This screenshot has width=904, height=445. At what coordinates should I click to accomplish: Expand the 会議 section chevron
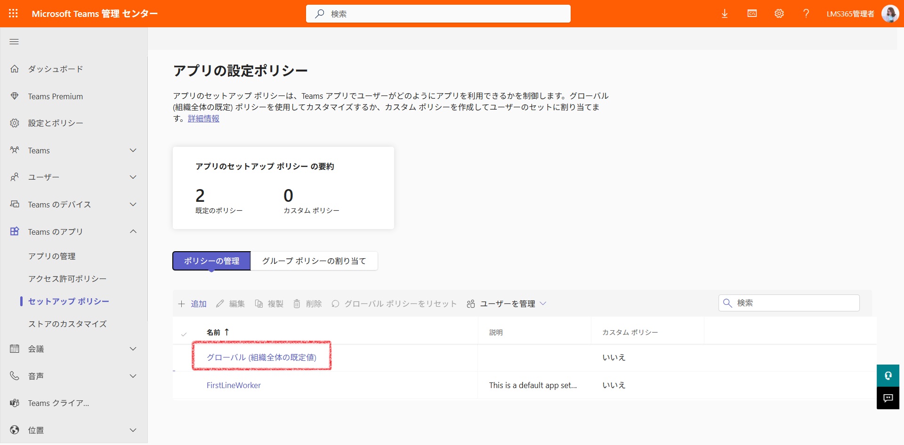tap(133, 349)
